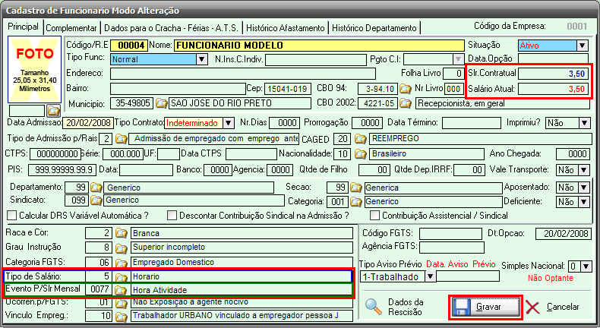Open the Nacionalidade lookup folder icon
Viewport: 600px width, 328px height.
(360, 154)
